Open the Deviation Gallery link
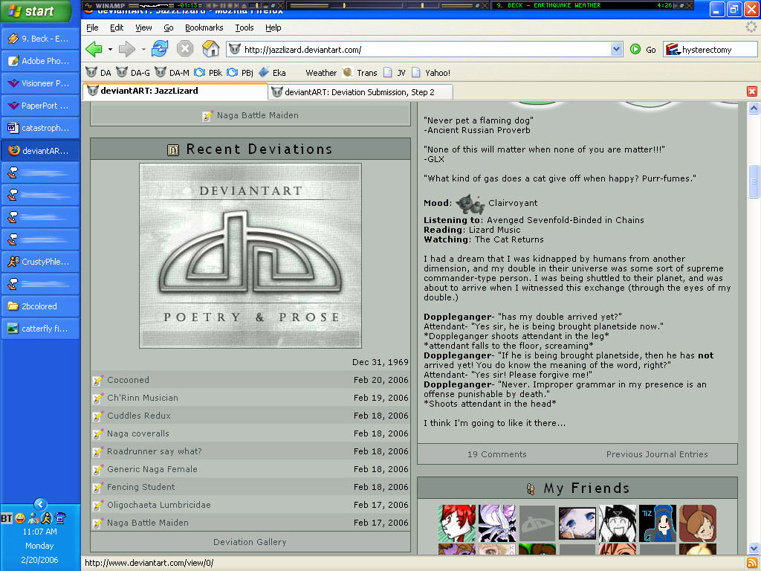The height and width of the screenshot is (571, 761). 250,542
